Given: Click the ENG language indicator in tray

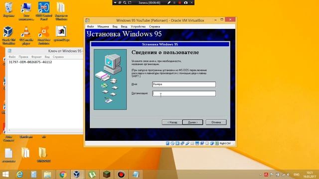Looking at the screenshot, I should 297,175.
